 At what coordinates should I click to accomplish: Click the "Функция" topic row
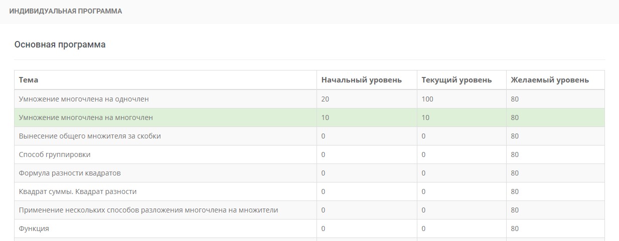coord(34,228)
